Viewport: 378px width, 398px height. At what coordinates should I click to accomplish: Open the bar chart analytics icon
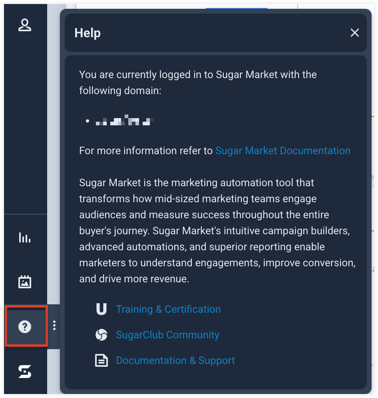click(x=25, y=237)
